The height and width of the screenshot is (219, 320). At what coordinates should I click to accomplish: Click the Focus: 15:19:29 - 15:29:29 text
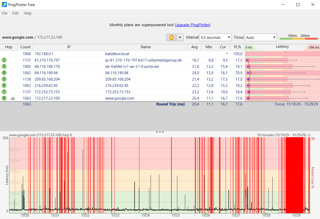(296, 104)
